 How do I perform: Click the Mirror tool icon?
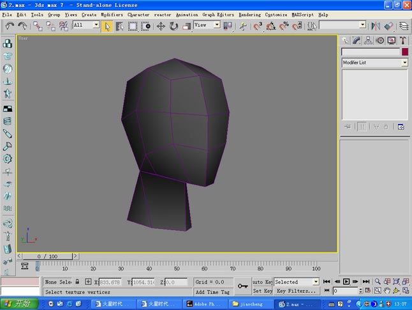pyautogui.click(x=376, y=26)
